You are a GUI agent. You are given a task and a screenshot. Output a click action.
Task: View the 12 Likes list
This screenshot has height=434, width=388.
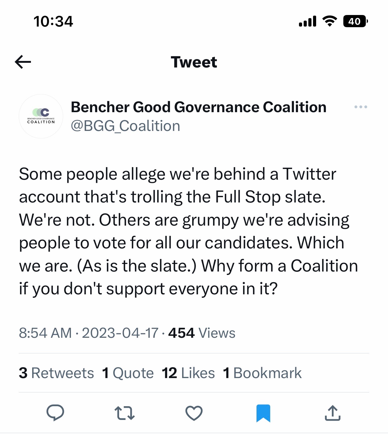click(188, 373)
